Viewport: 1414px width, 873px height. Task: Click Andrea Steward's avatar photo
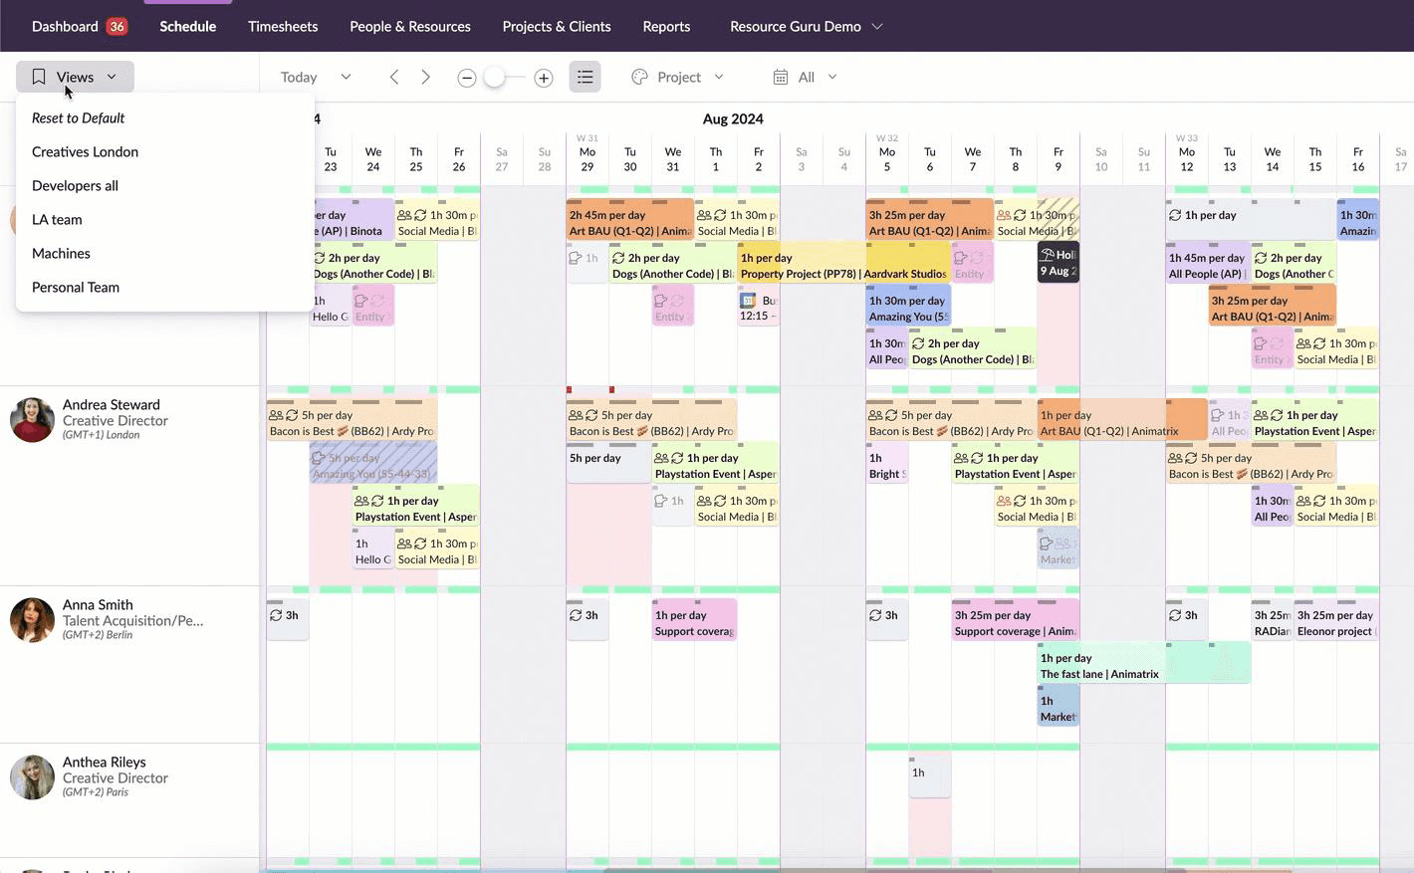point(32,420)
